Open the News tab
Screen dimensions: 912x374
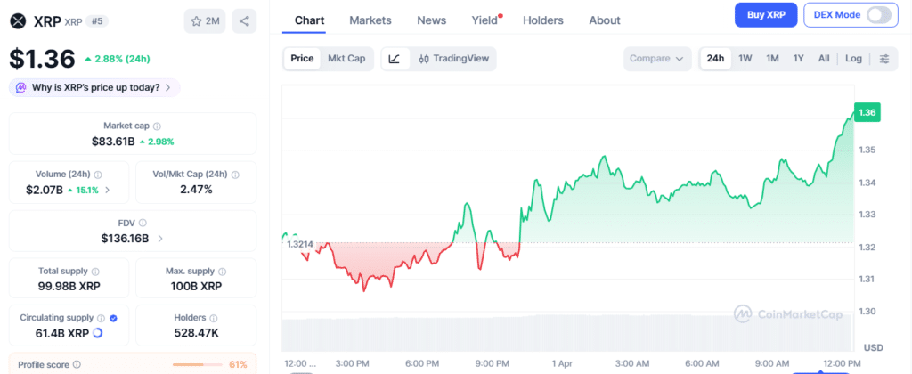pos(432,20)
